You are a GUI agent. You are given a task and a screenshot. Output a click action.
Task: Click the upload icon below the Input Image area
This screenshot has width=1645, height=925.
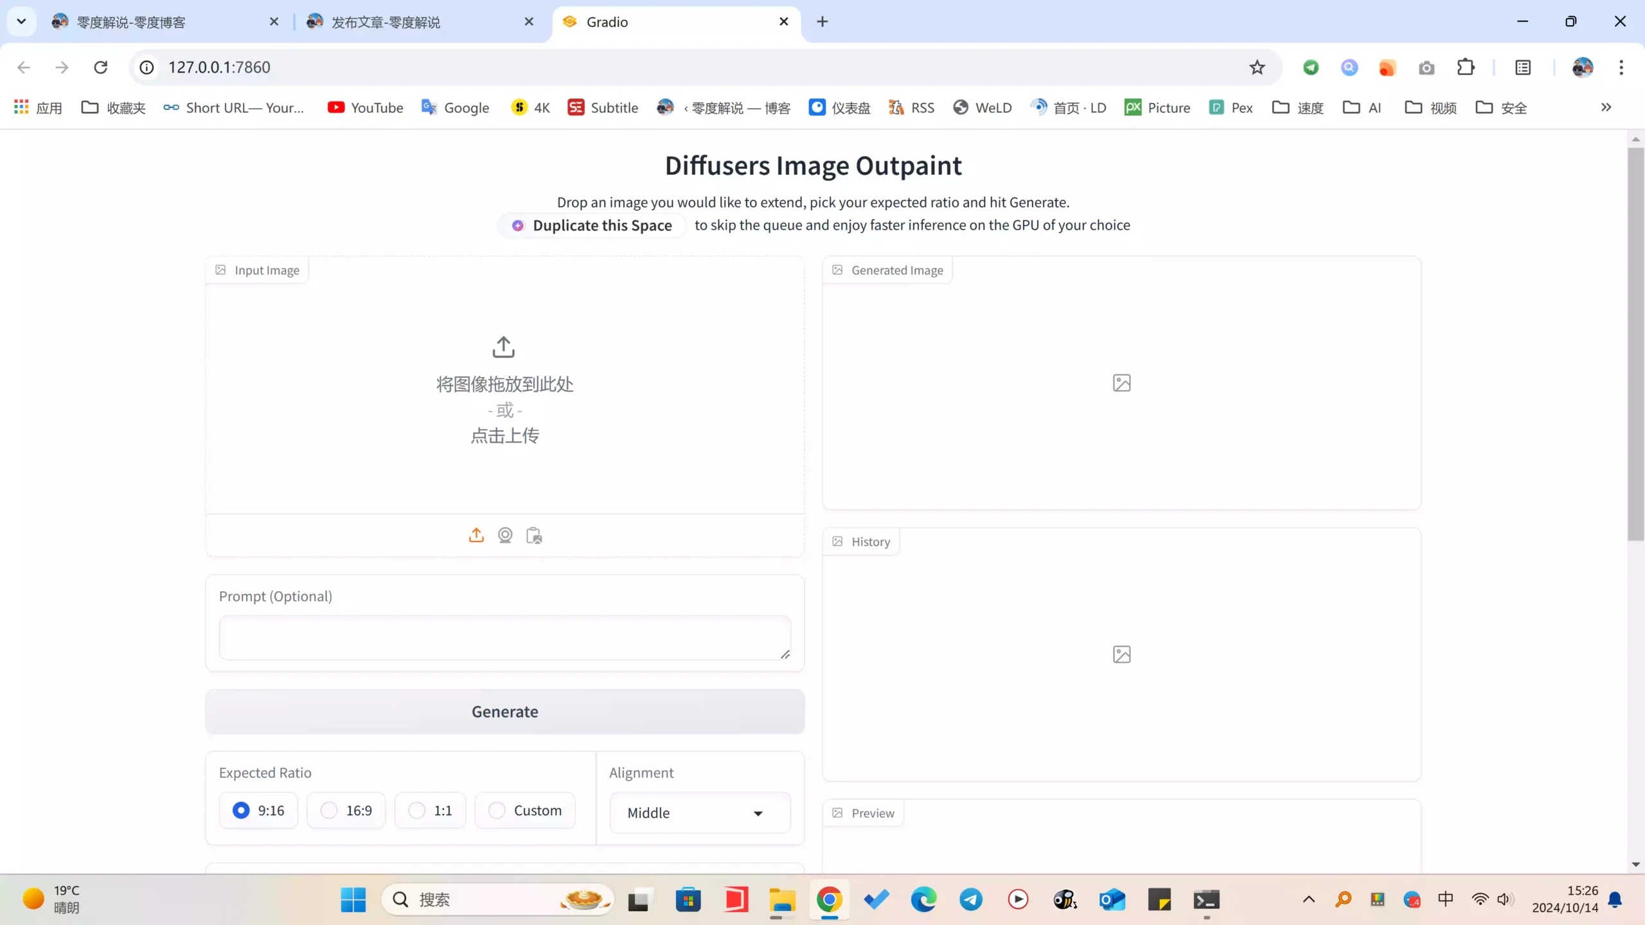point(476,535)
